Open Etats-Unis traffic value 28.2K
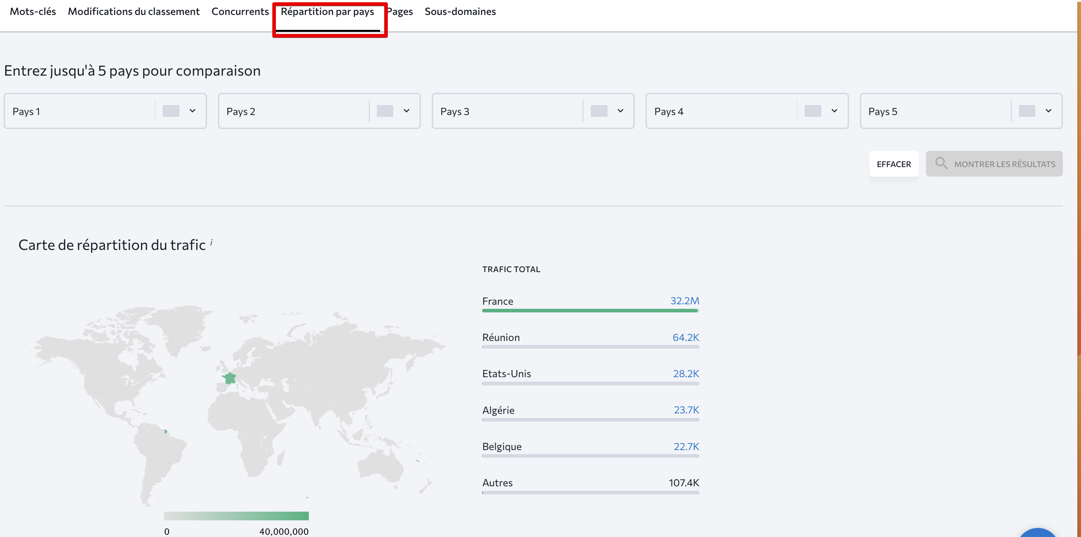The width and height of the screenshot is (1081, 537). coord(686,374)
